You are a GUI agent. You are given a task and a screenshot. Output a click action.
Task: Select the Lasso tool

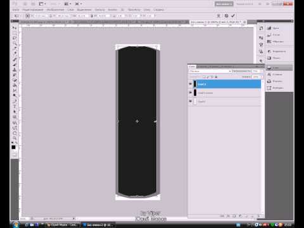[15, 38]
